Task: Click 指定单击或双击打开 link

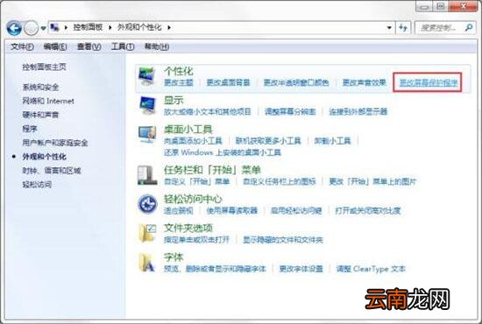Action: [x=196, y=240]
